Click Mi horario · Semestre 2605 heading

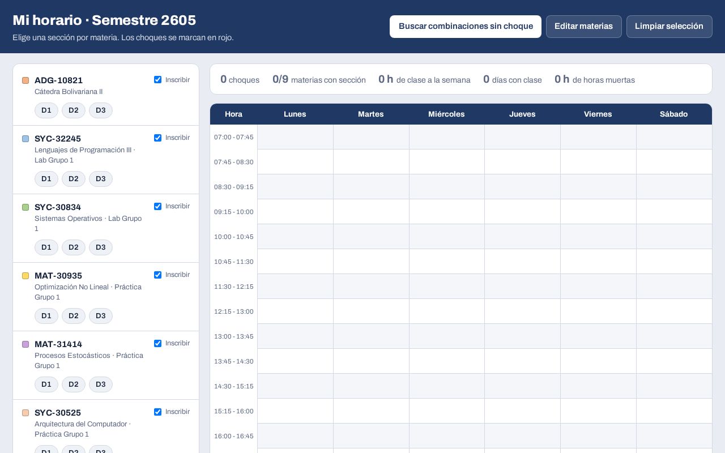point(104,20)
